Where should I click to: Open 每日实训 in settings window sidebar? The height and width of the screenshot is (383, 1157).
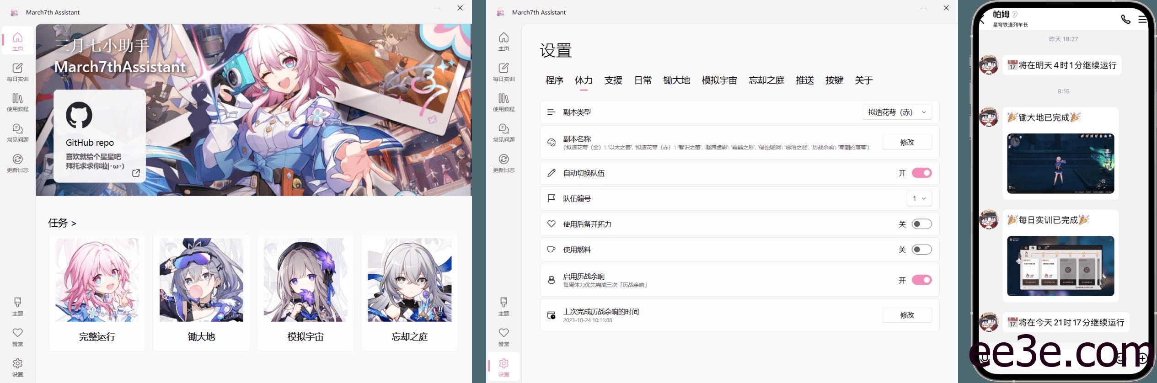[x=504, y=71]
